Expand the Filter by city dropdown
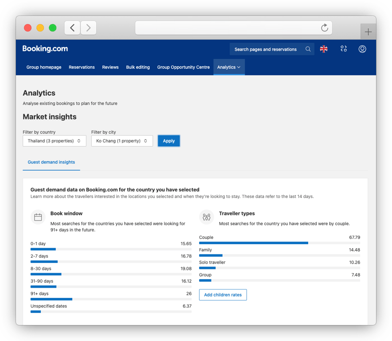The image size is (392, 341). point(122,141)
